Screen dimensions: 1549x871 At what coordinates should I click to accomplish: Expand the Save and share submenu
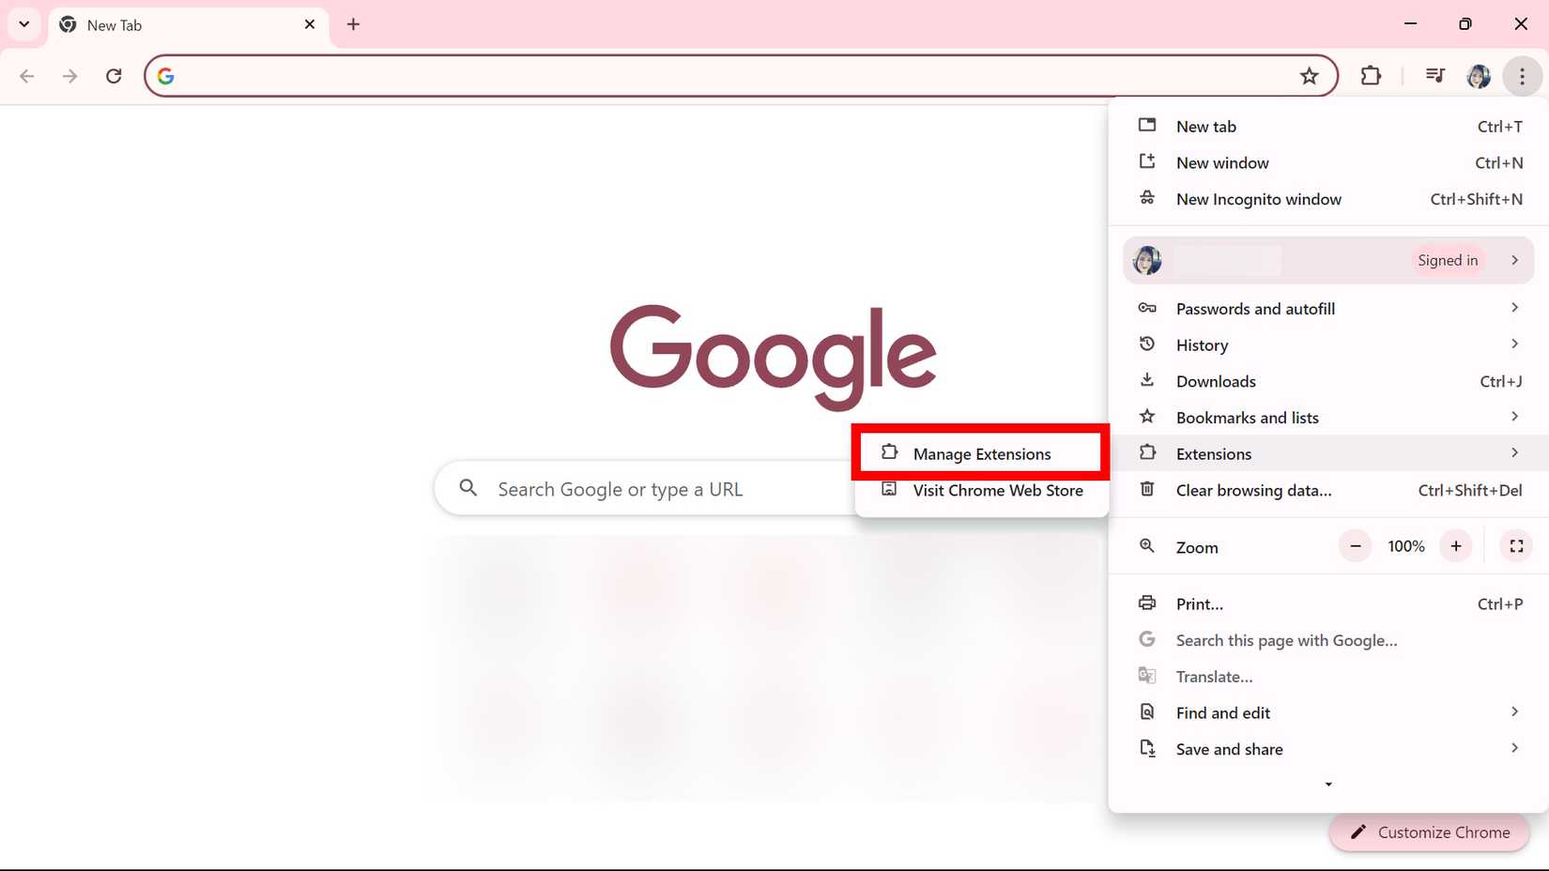(1514, 748)
